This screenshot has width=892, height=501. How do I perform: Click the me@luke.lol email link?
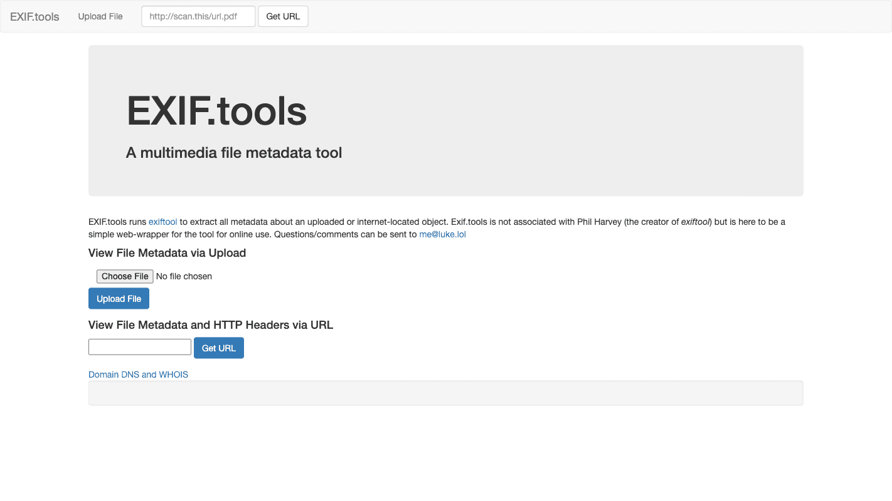[x=442, y=234]
